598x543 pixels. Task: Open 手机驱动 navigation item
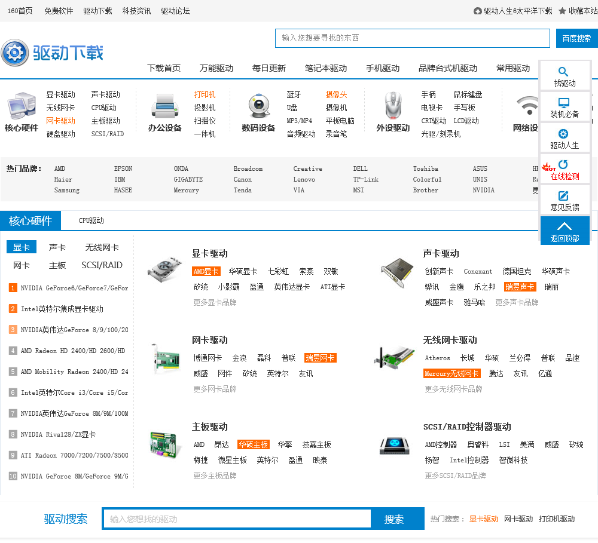coord(383,68)
